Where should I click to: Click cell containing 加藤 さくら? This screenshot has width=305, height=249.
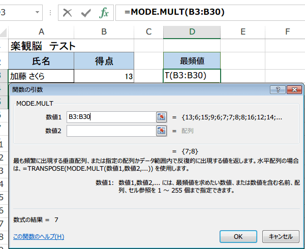(41, 76)
